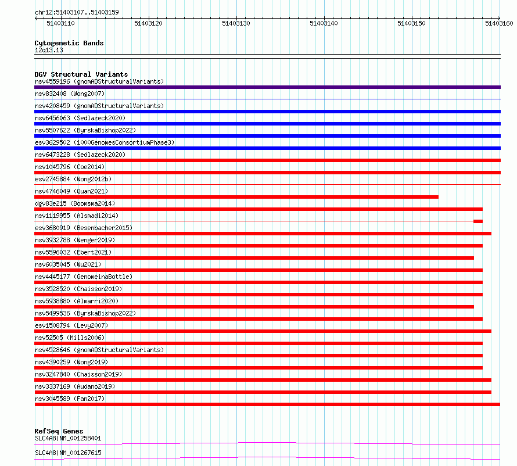Click ruler position label 51403110

coord(60,23)
